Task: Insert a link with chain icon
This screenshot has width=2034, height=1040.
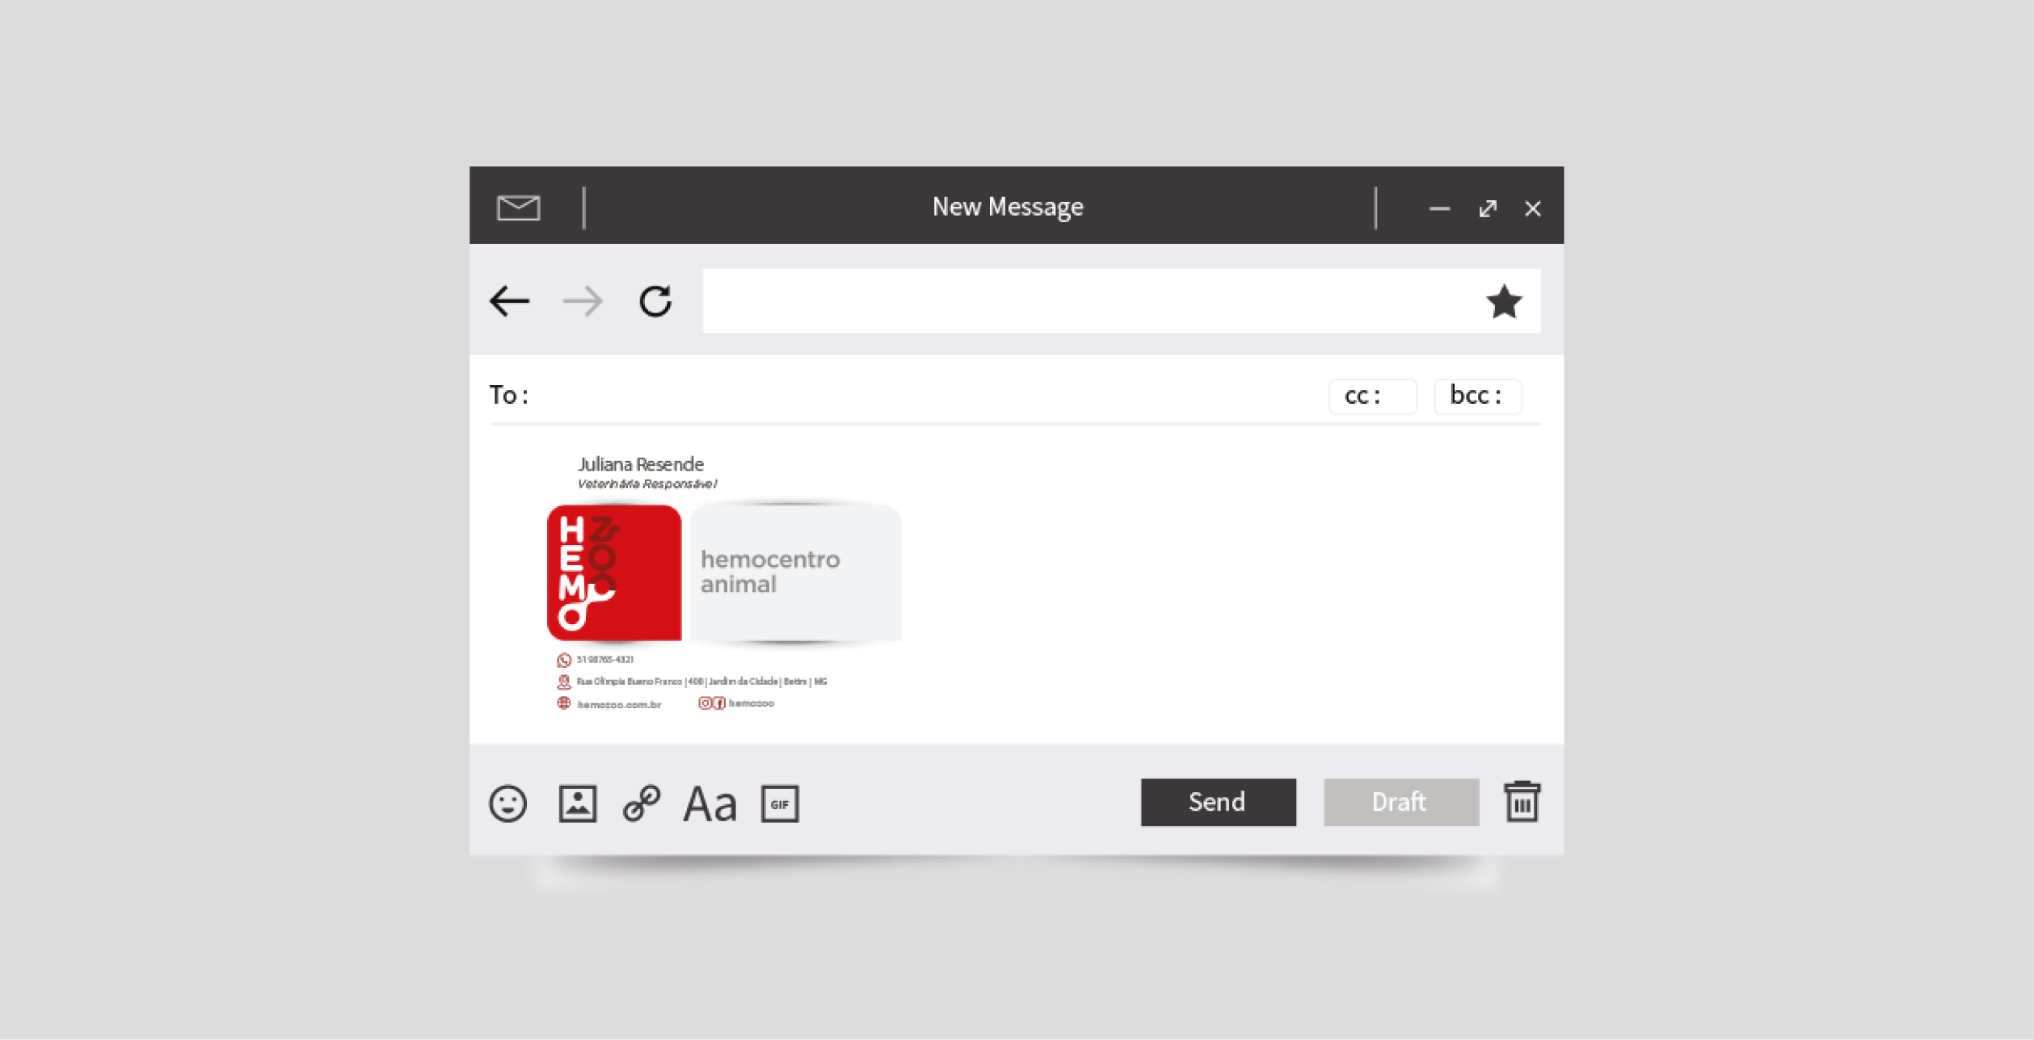Action: tap(642, 803)
